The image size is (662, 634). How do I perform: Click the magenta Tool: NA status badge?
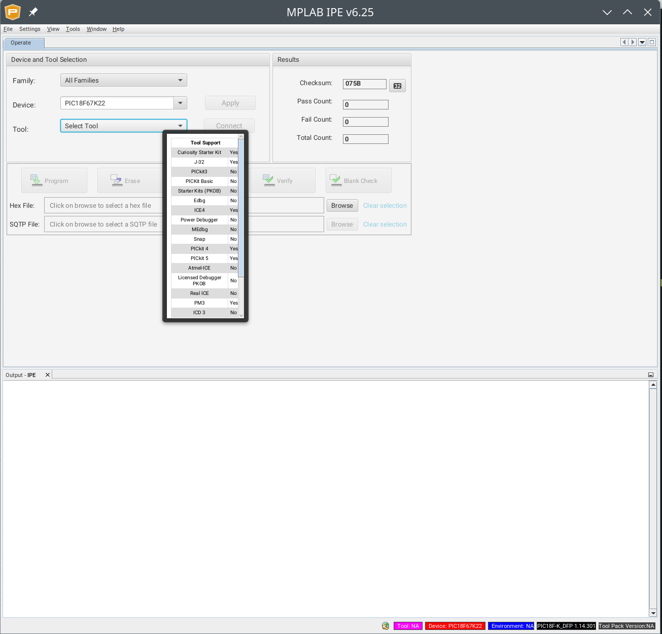click(408, 626)
